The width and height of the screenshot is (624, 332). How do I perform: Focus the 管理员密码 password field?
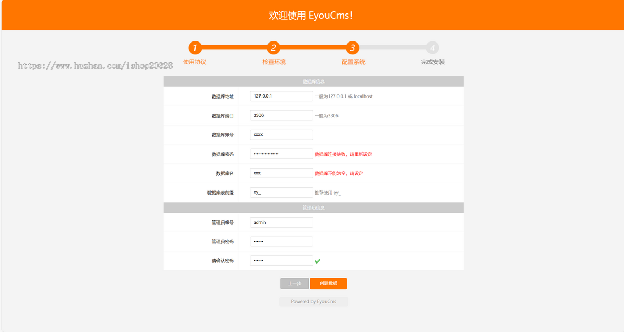coord(281,241)
